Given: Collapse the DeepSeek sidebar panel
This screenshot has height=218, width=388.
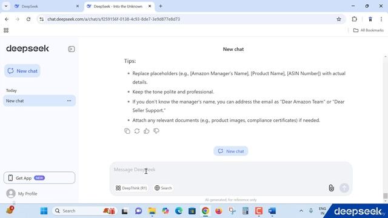Looking at the screenshot, I should 72,49.
